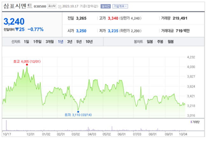Image resolution: width=207 pixels, height=141 pixels.
Task: Switch to the 5년 chart range
Action: tap(79, 42)
